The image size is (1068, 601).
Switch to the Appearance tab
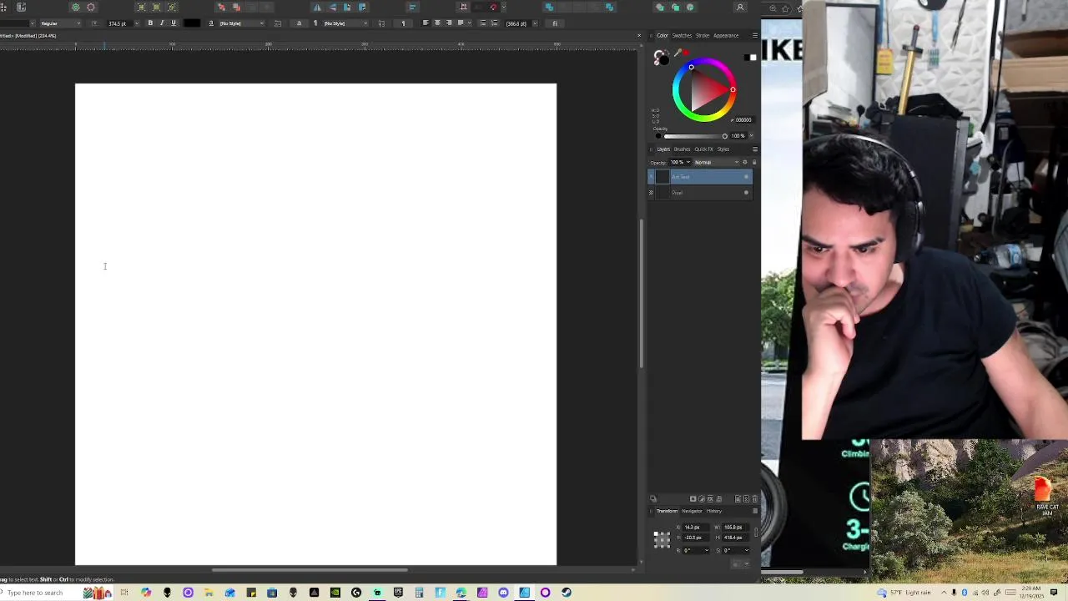pyautogui.click(x=726, y=35)
